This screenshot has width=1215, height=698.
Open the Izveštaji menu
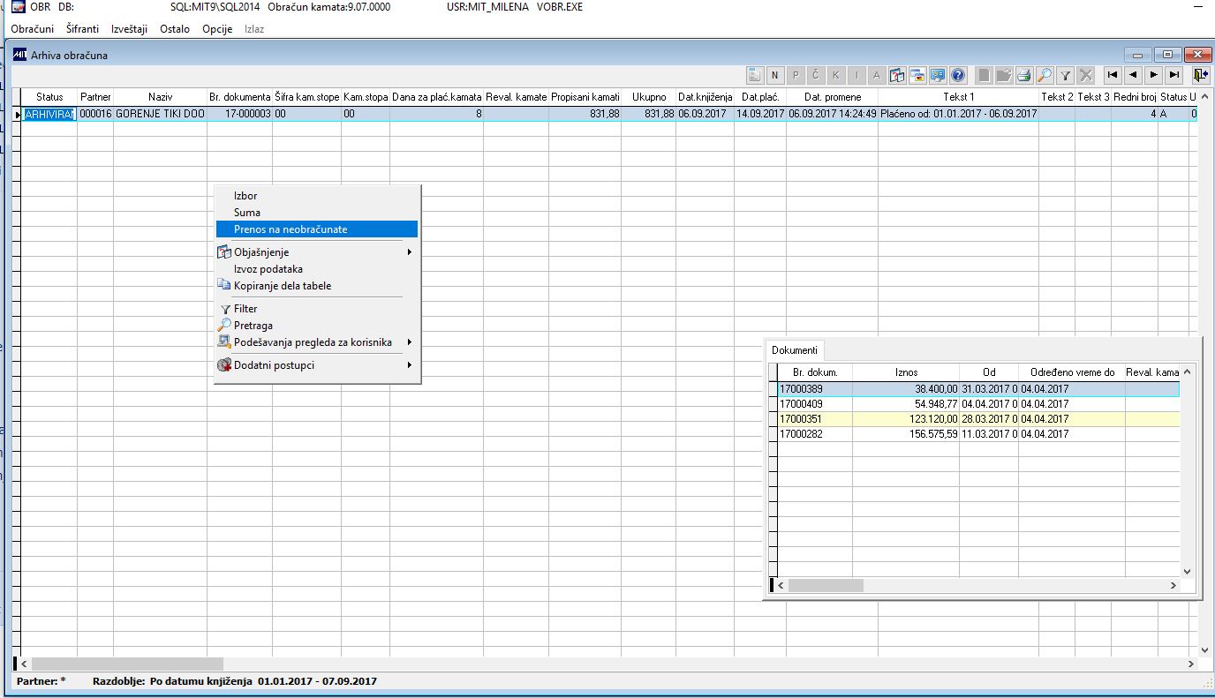click(x=130, y=29)
